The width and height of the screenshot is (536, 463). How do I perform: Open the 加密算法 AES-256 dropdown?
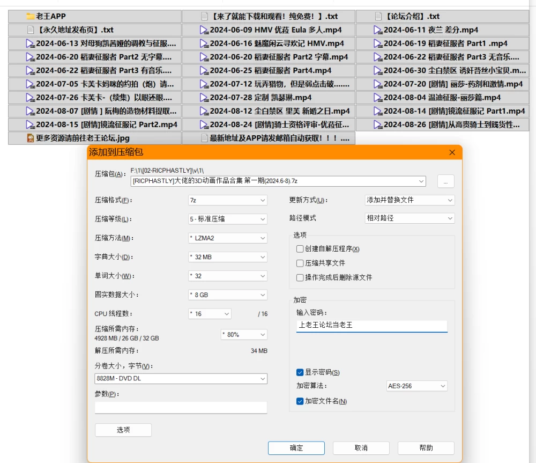(x=416, y=386)
